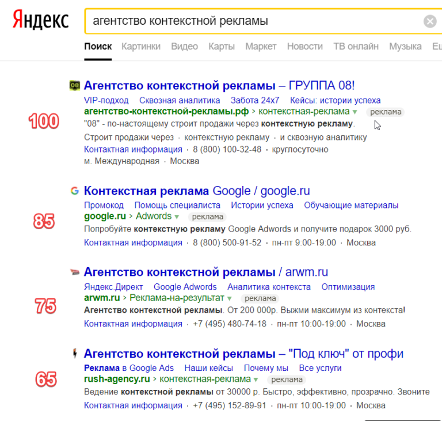
Task: Open dropdown arrow after Реклама-на-результат
Action: (x=230, y=298)
